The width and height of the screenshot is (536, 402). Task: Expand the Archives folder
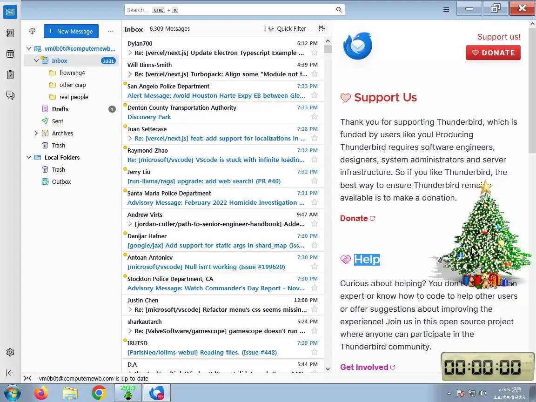coord(36,133)
